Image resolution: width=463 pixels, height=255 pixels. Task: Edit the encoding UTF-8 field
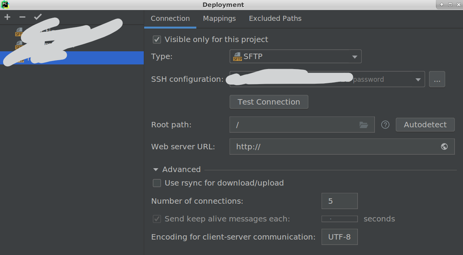point(339,237)
